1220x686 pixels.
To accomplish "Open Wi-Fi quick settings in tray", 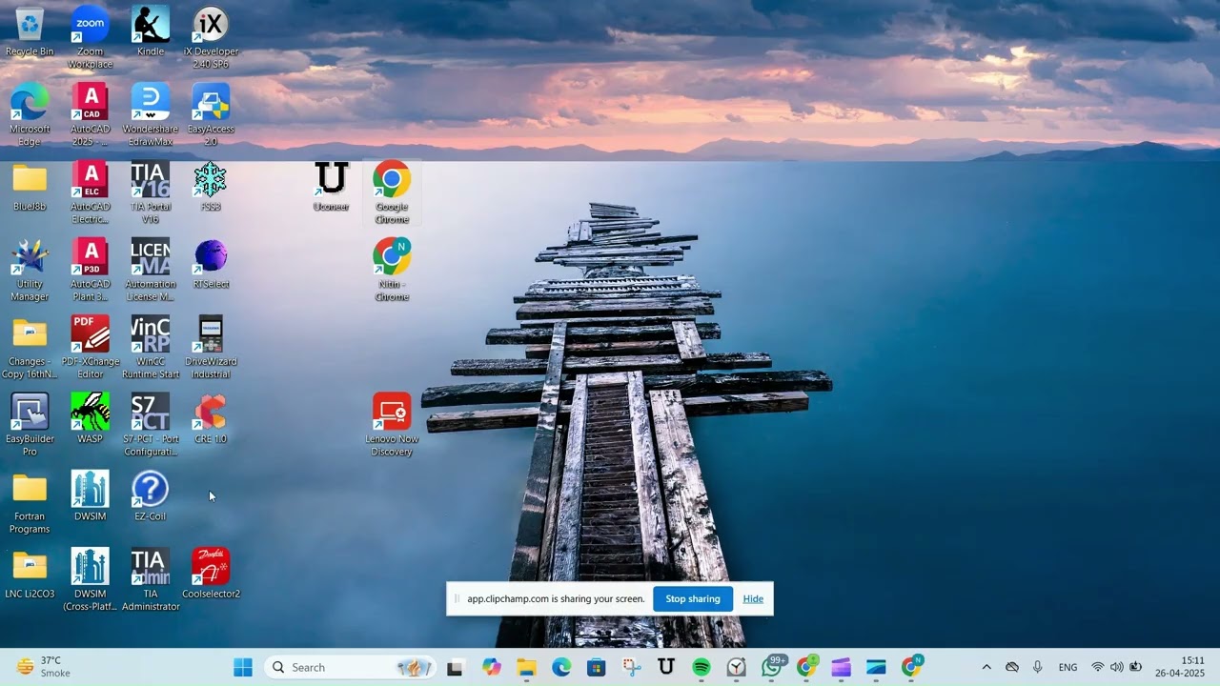I will click(1097, 667).
